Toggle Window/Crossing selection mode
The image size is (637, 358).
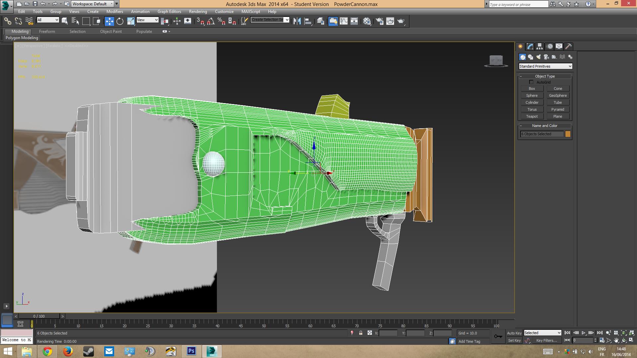[x=97, y=21]
